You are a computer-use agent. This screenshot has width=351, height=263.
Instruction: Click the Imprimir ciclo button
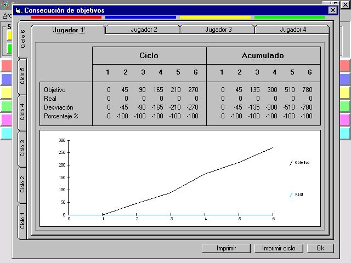(278, 248)
